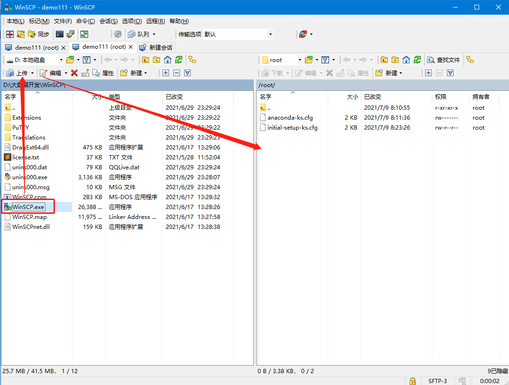Go to the remote root directory icon

[395, 60]
